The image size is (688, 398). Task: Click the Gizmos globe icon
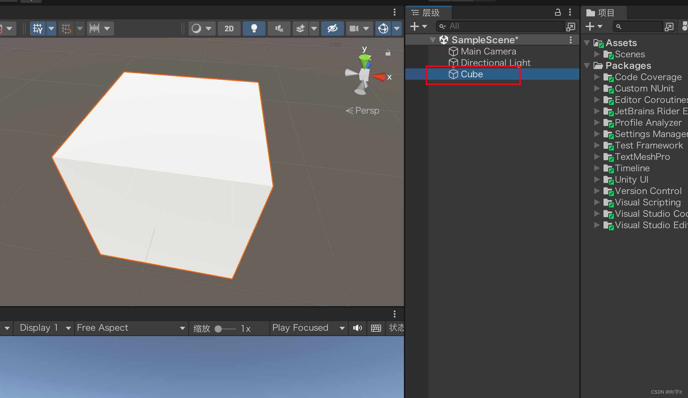point(383,28)
